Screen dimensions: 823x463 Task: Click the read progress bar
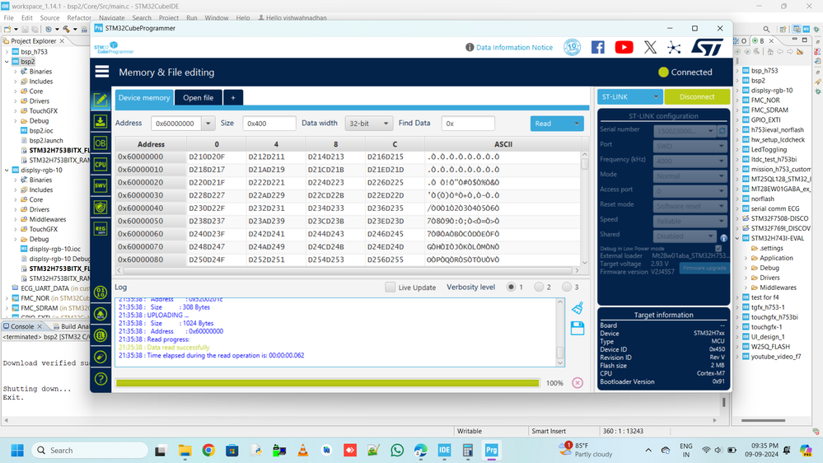point(328,383)
